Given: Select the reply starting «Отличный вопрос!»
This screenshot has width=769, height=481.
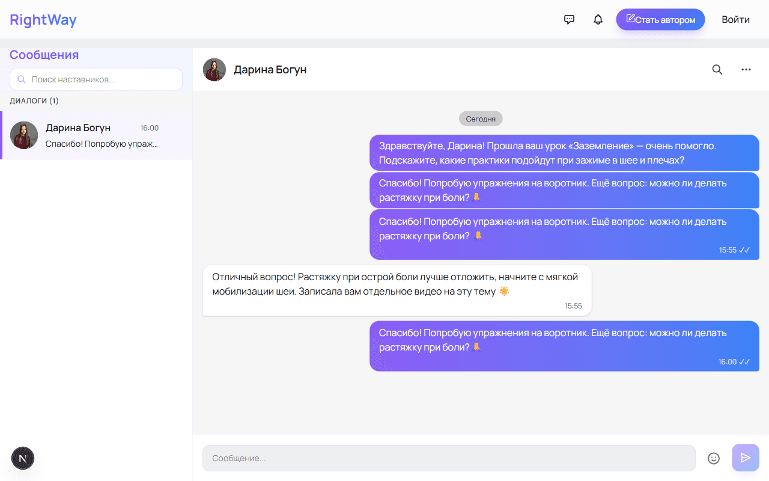Looking at the screenshot, I should [x=397, y=290].
